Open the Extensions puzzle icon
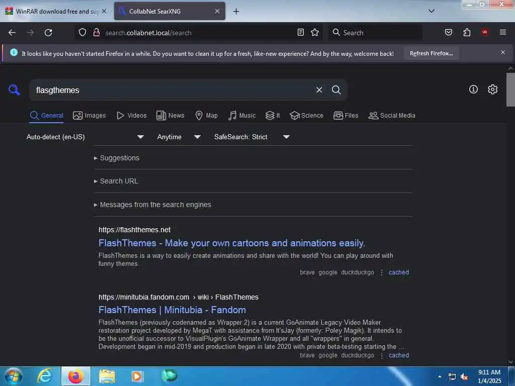Viewport: 515px width, 386px height. coord(467,32)
